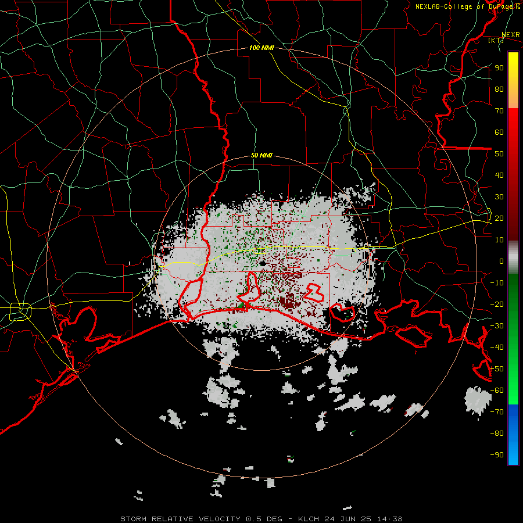Click the 30 value on the velocity scale

tap(499, 197)
